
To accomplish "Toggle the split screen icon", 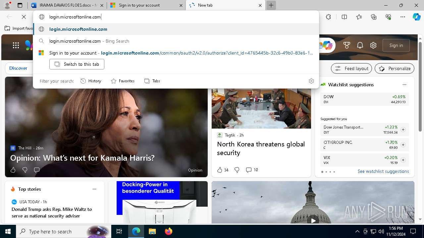I will (x=344, y=17).
